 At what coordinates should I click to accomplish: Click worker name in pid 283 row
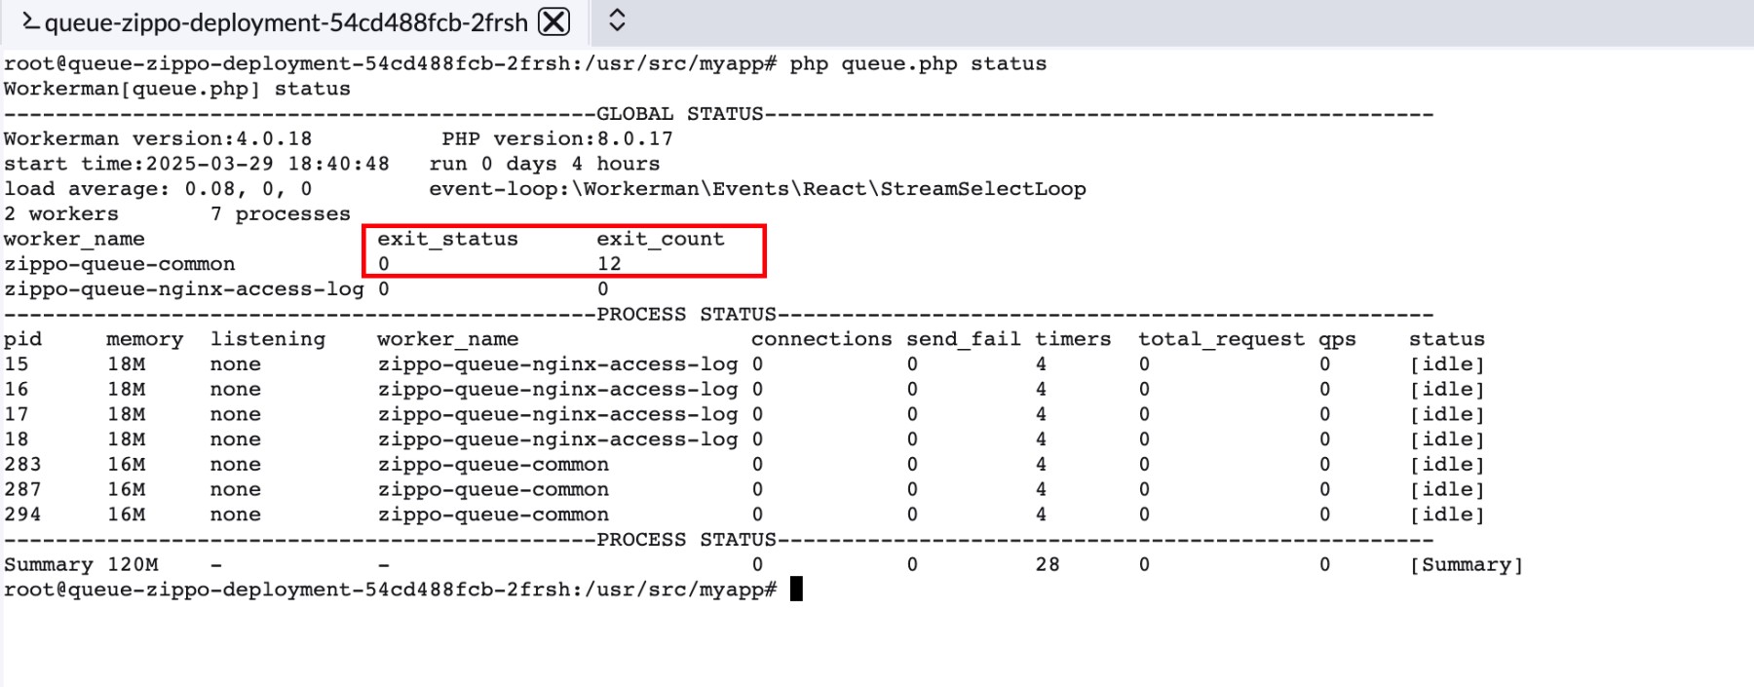pyautogui.click(x=493, y=465)
